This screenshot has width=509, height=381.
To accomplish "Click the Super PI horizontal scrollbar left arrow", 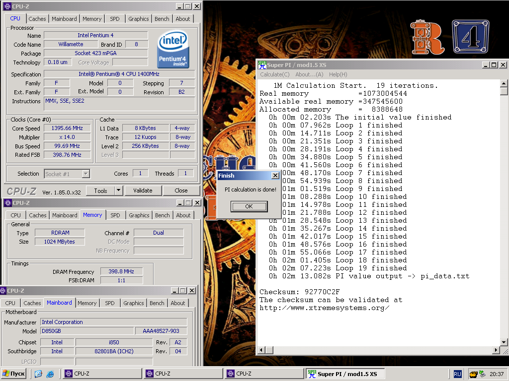I will tap(261, 350).
